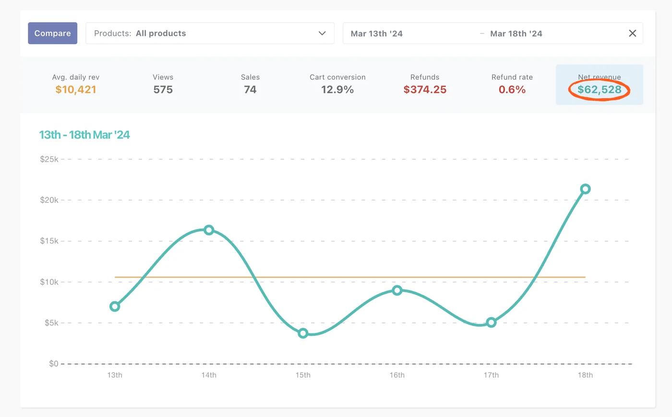672x417 pixels.
Task: Click the 15th data point on chart
Action: coord(303,333)
